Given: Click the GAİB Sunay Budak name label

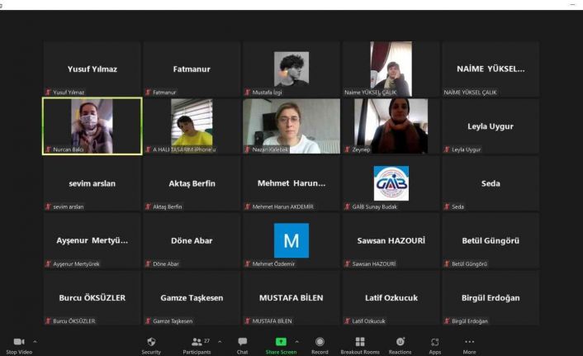Looking at the screenshot, I should click(374, 206).
